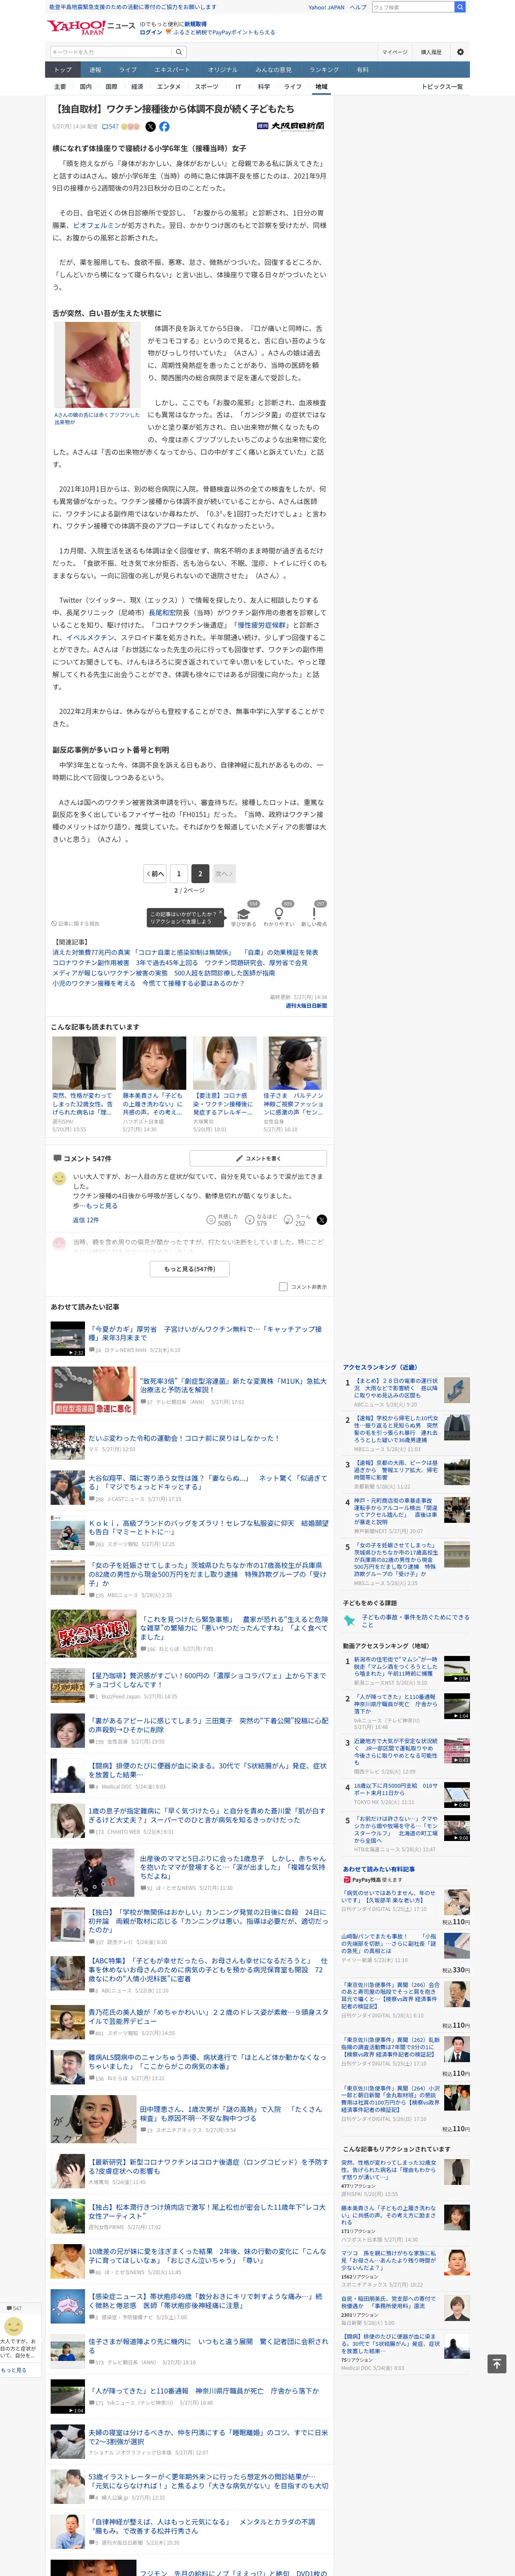Click the 瘢痕型溶連菌 article thumbnail
This screenshot has width=515, height=2576.
click(x=93, y=1390)
